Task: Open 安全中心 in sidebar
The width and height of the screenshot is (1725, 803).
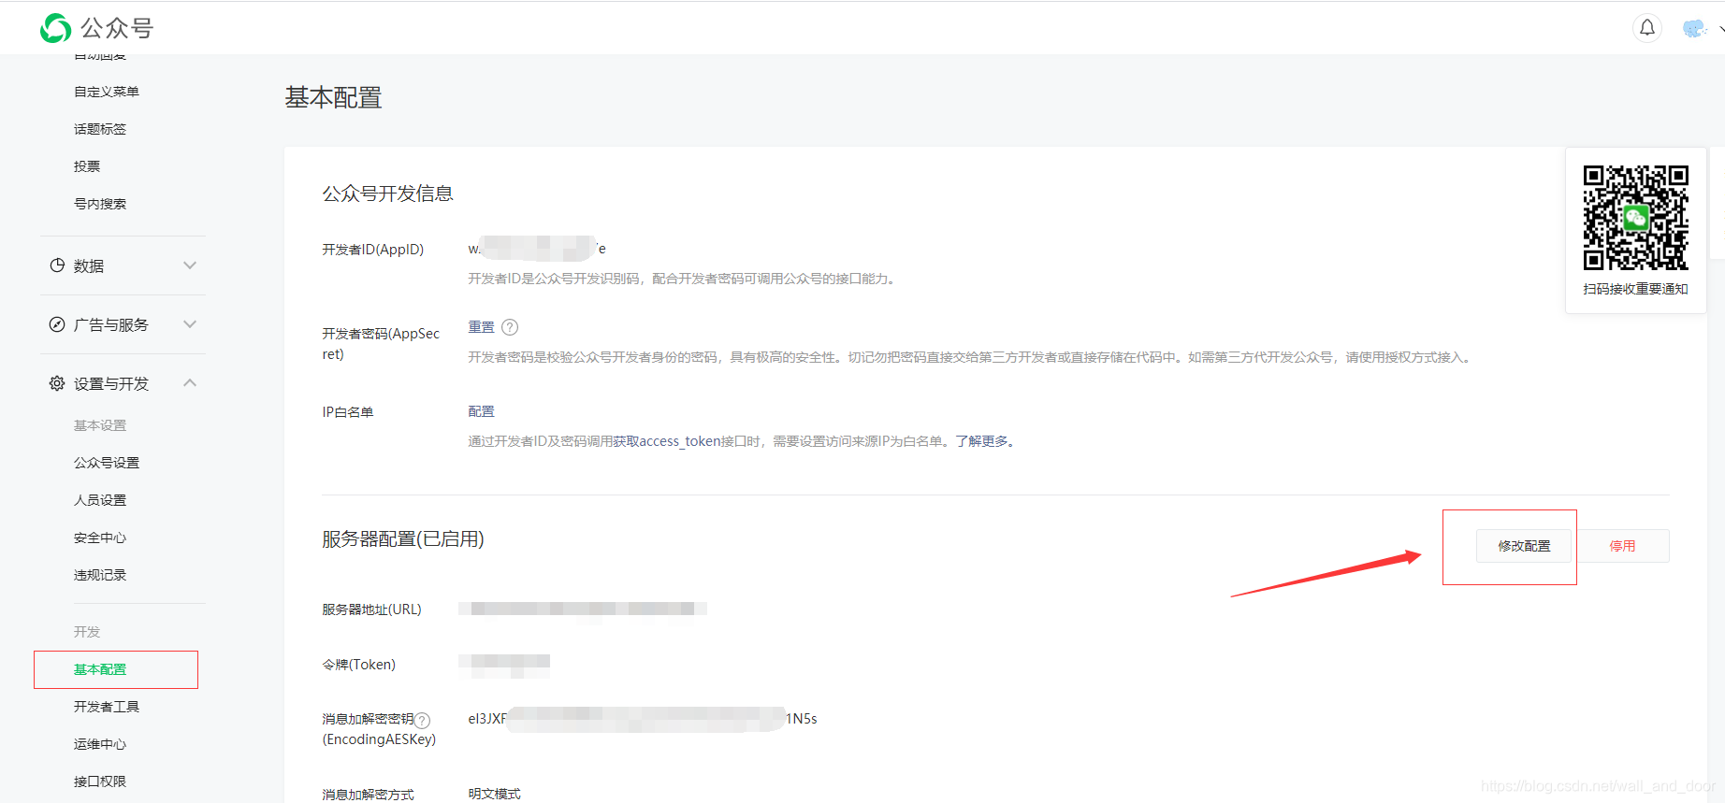Action: point(100,538)
